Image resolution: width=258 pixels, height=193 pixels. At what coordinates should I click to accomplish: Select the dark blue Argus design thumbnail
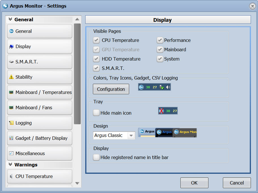tap(164, 133)
